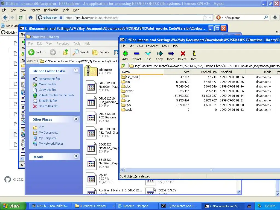Click the browser back arrow
Screen dimensions: 280x210
5,17
